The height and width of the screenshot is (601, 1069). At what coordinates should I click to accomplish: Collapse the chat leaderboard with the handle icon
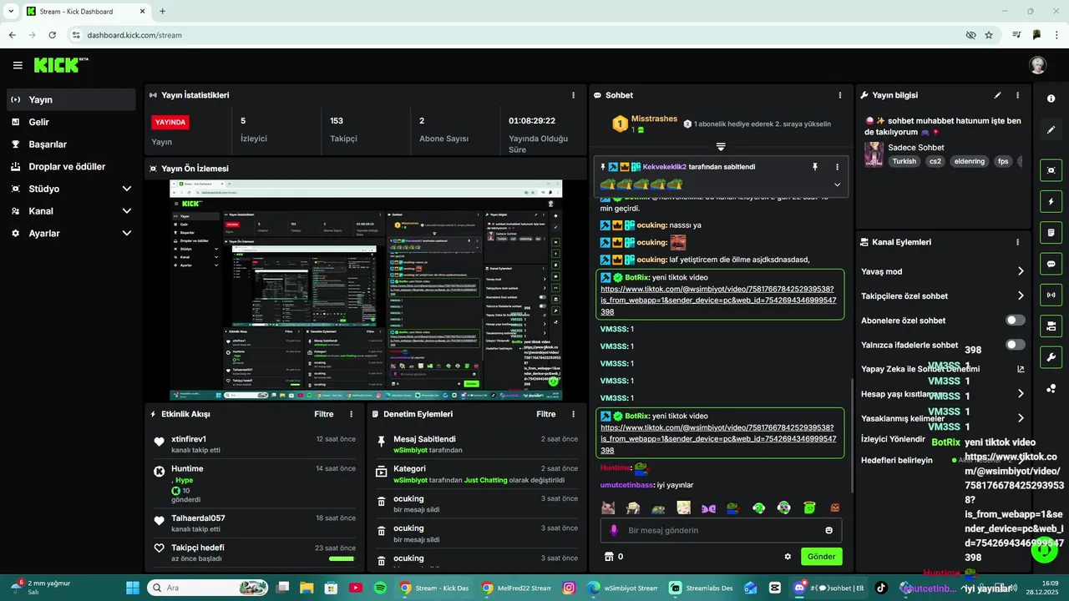pos(721,147)
